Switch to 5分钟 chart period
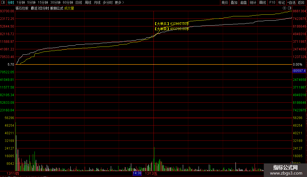The width and height of the screenshot is (307, 177). pos(31,2)
